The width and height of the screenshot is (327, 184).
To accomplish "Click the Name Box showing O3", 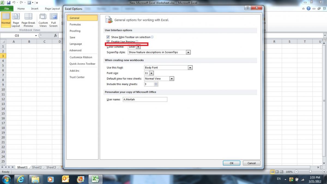I will 17,36.
